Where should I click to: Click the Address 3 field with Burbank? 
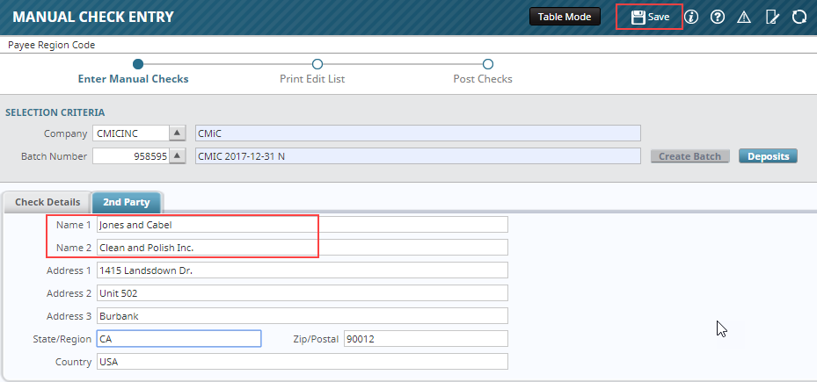click(302, 316)
